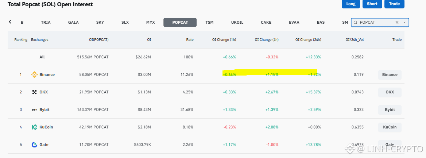Select the SKY coin tab
The width and height of the screenshot is (426, 158).
coord(100,22)
